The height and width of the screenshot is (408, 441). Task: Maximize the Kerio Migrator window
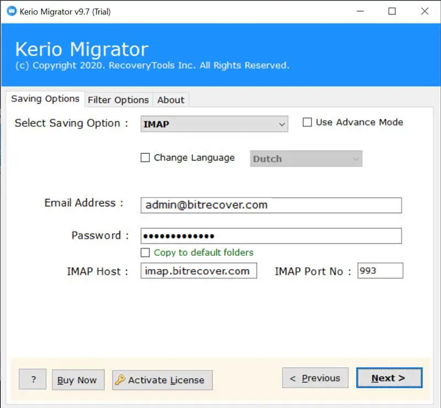pyautogui.click(x=392, y=11)
